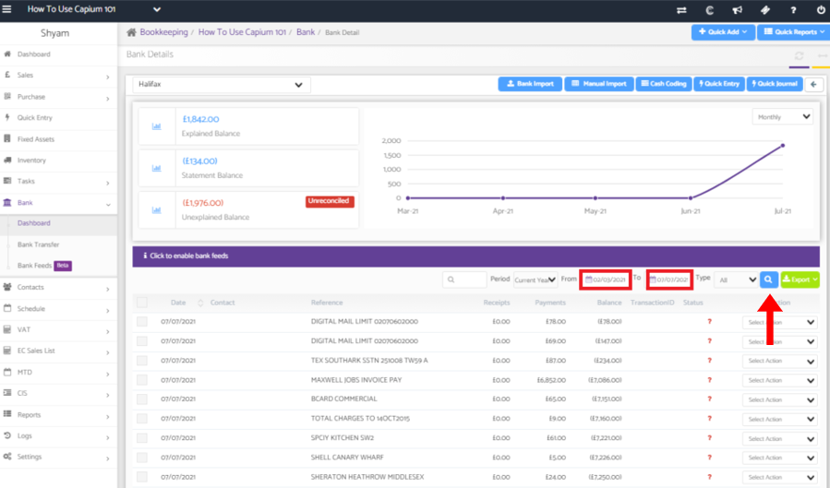Viewport: 830px width, 488px height.
Task: Click chart icon beside Unexplained Balance
Action: (x=157, y=210)
